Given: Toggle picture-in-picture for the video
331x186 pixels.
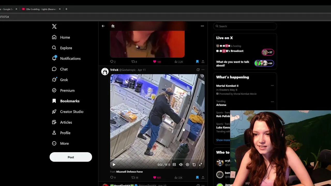Looking at the screenshot, I should (194, 165).
